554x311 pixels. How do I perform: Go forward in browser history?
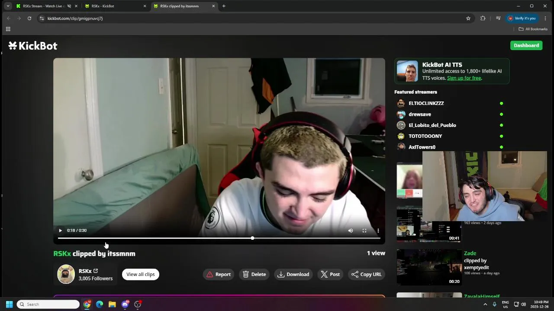click(x=19, y=18)
